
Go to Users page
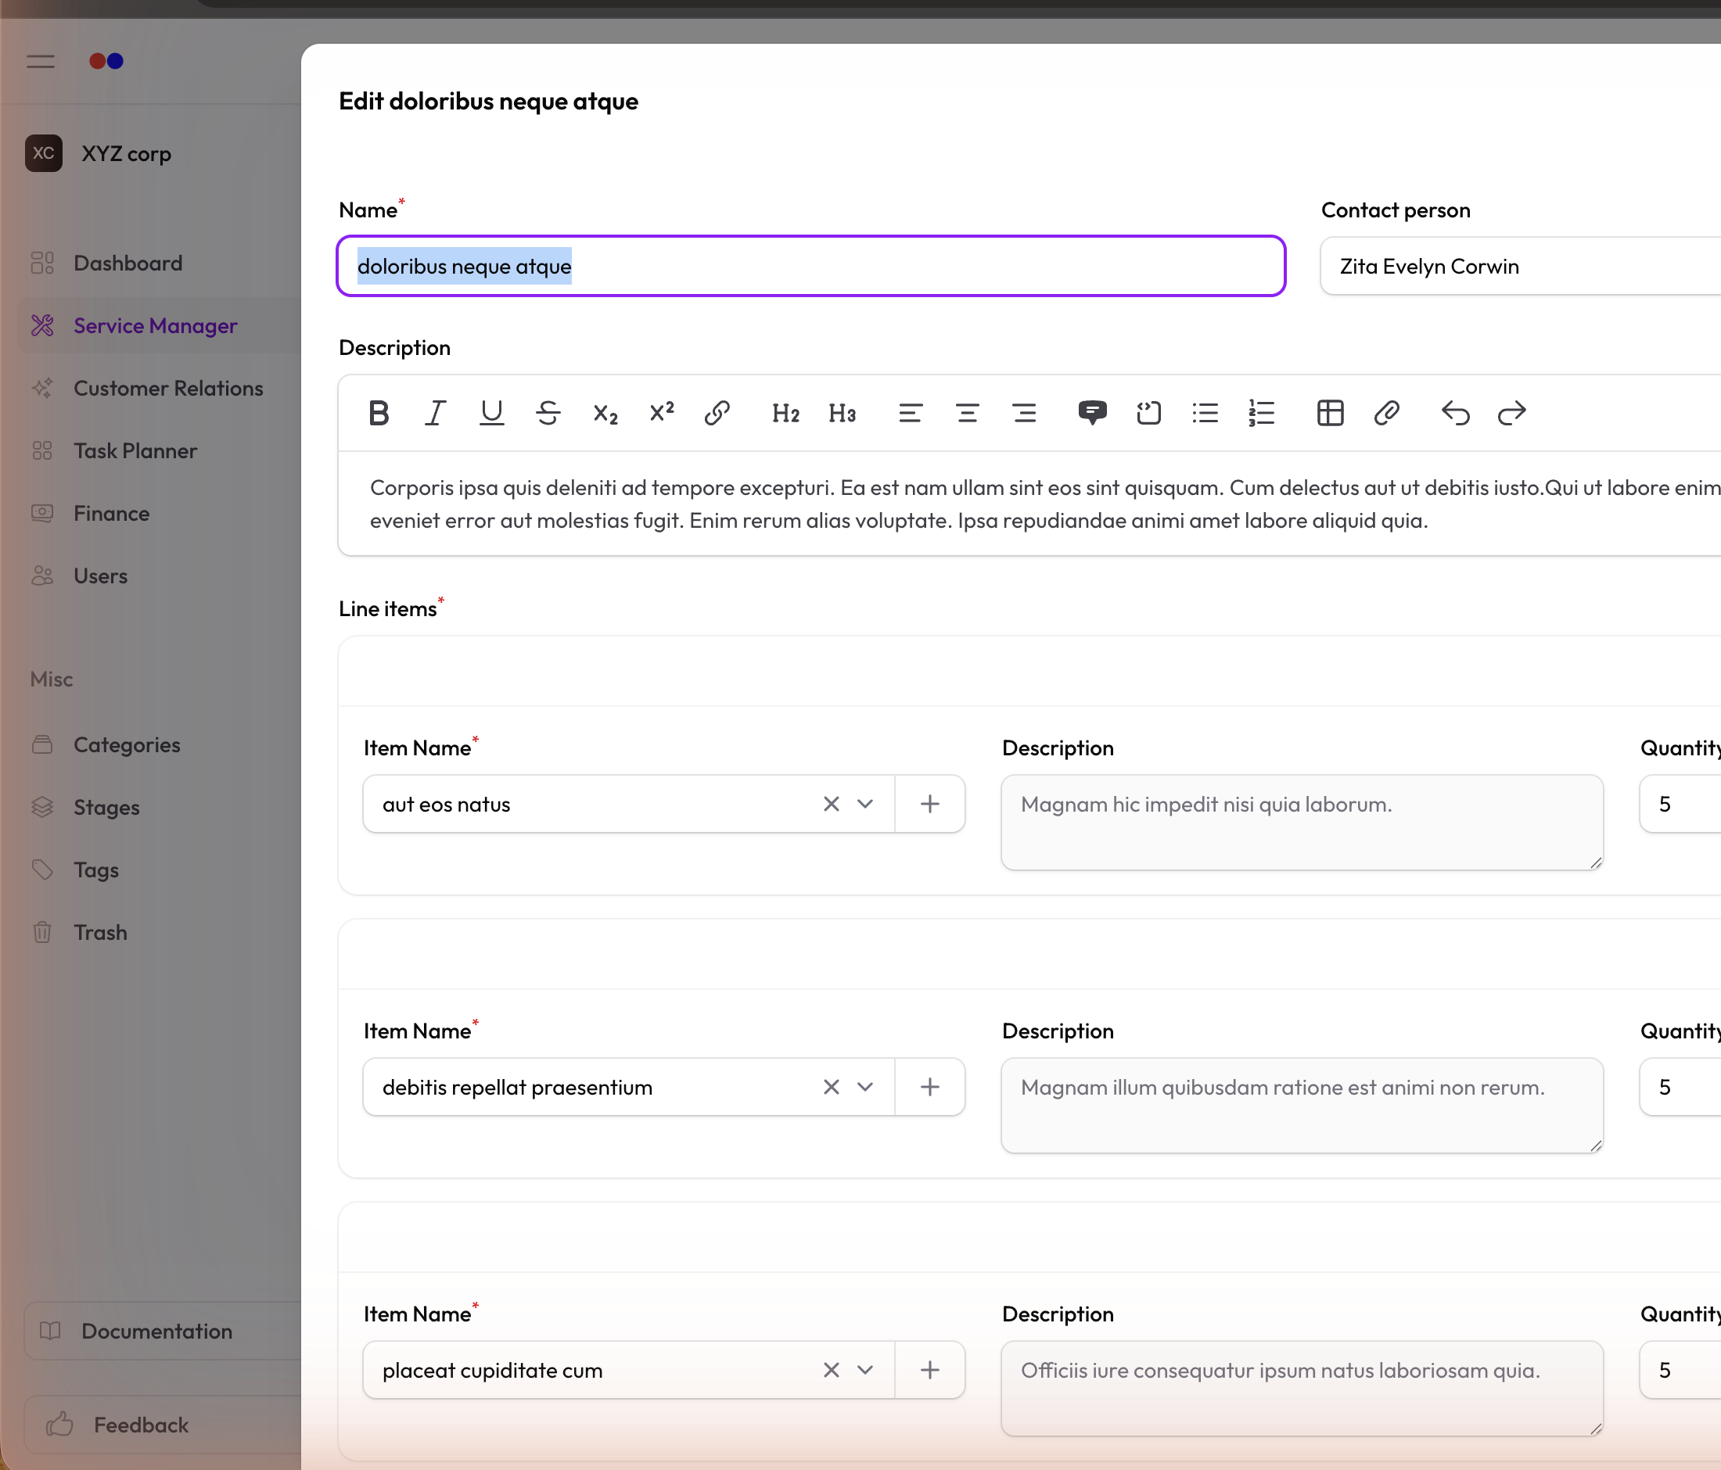click(160, 576)
